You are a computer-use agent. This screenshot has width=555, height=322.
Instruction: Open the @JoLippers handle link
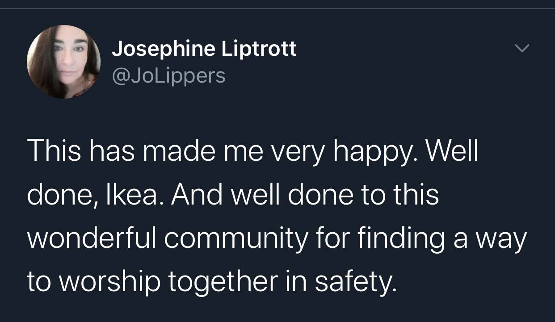[x=168, y=75]
